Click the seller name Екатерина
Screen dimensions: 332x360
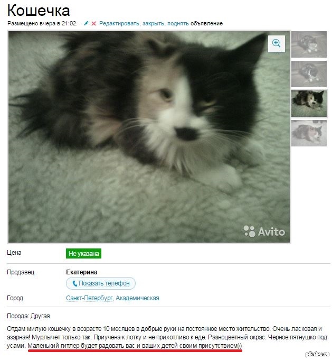(82, 272)
